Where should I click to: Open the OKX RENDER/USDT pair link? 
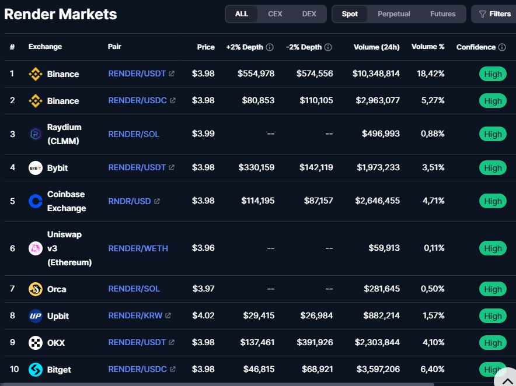(137, 342)
